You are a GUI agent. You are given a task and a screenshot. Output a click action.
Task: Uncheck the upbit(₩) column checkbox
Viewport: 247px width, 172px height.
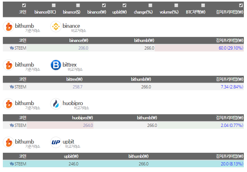pyautogui.click(x=124, y=5)
